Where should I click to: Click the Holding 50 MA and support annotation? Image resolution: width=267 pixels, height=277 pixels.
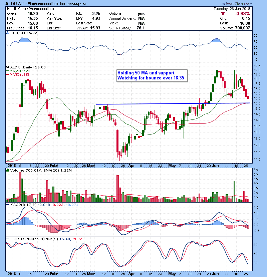click(152, 75)
